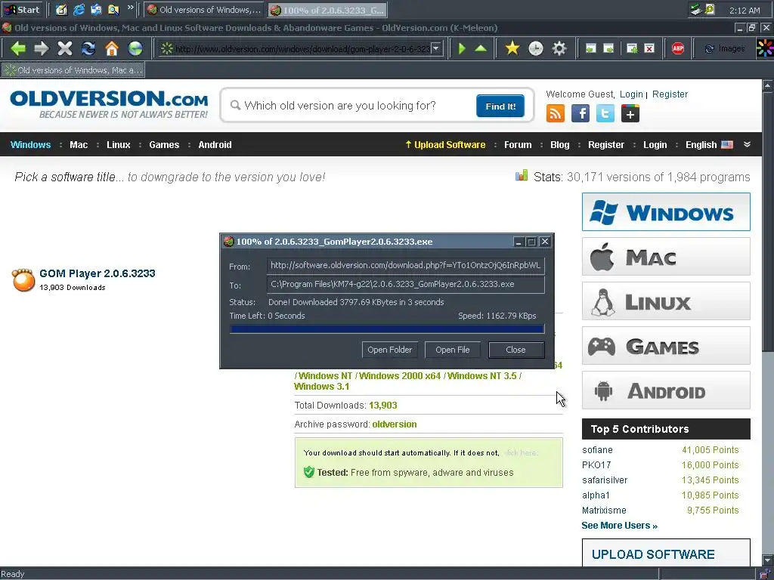Open the Twitter icon
774x580 pixels.
point(605,113)
